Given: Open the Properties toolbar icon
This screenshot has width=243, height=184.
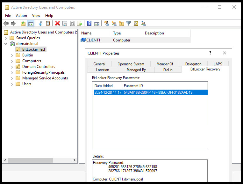Looking at the screenshot, I should pos(65,24).
